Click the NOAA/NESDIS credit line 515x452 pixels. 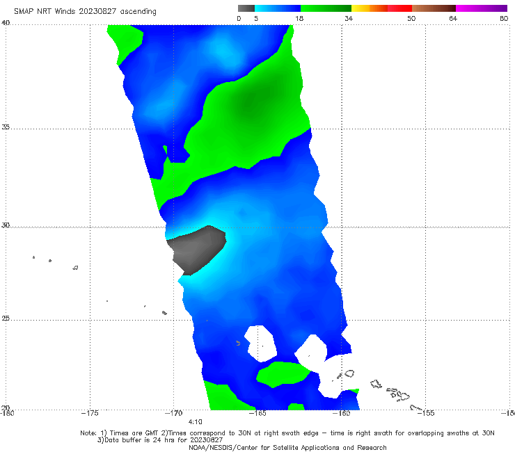coord(287,447)
